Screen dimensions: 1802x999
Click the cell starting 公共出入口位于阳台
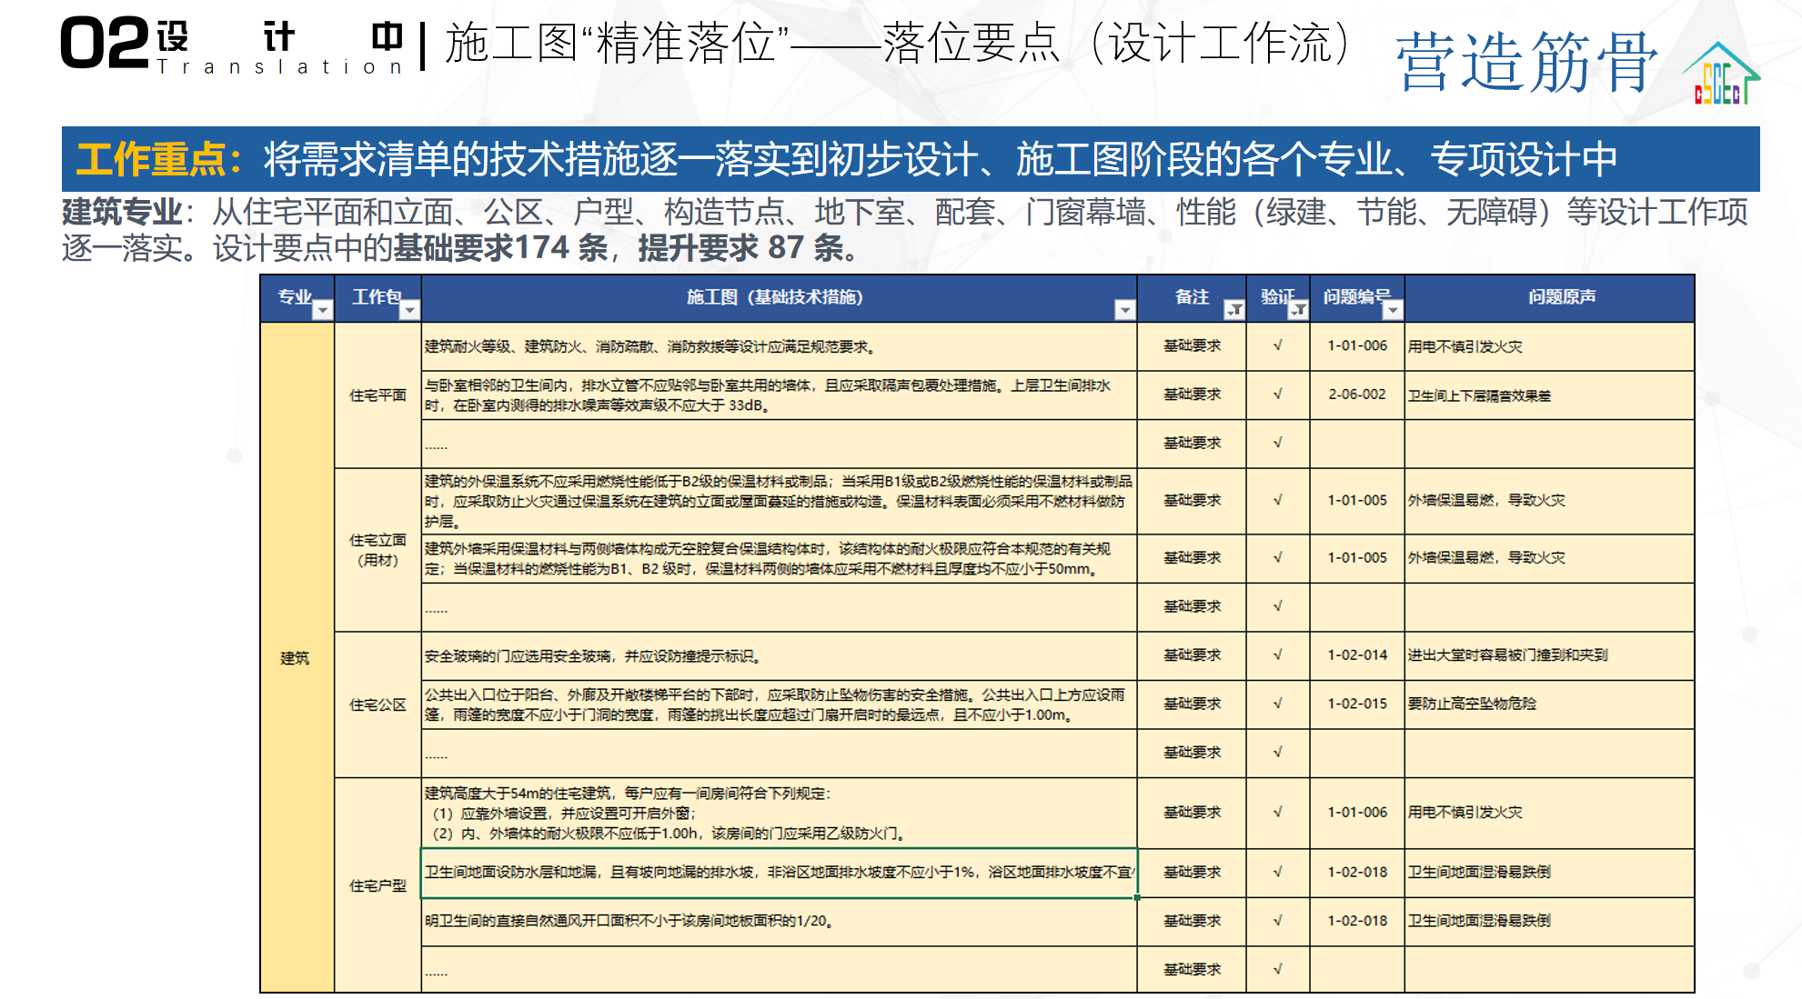tap(779, 704)
